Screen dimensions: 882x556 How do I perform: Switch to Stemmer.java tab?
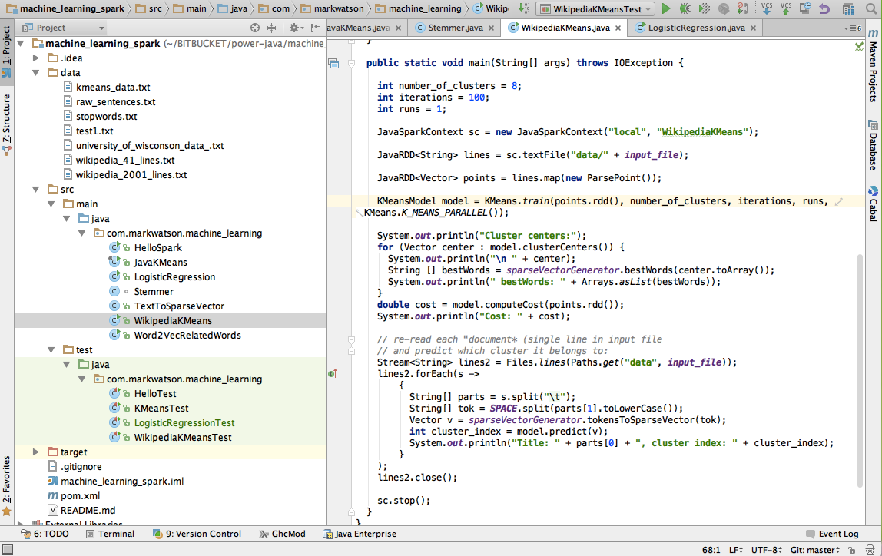455,28
